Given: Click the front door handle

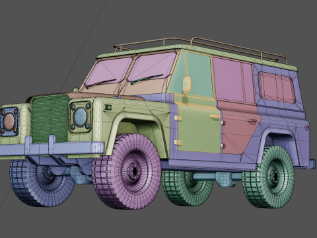Looking at the screenshot, I should [x=215, y=116].
